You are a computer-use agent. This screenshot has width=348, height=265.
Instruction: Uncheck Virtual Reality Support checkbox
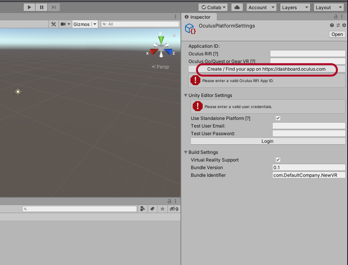pos(278,160)
